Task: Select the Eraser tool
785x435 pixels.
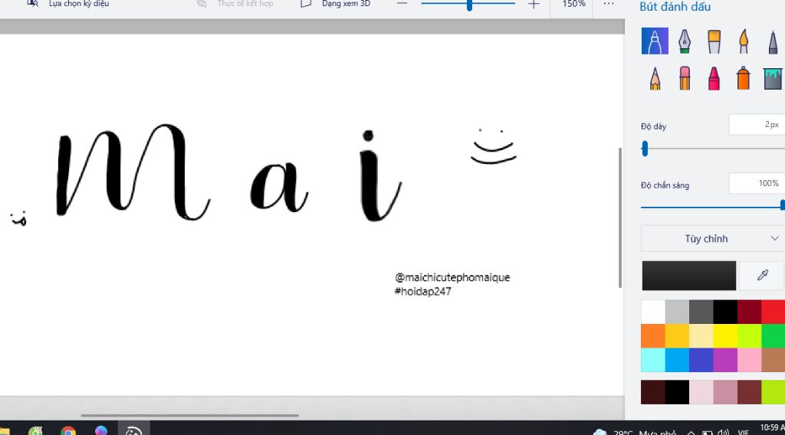Action: (685, 79)
